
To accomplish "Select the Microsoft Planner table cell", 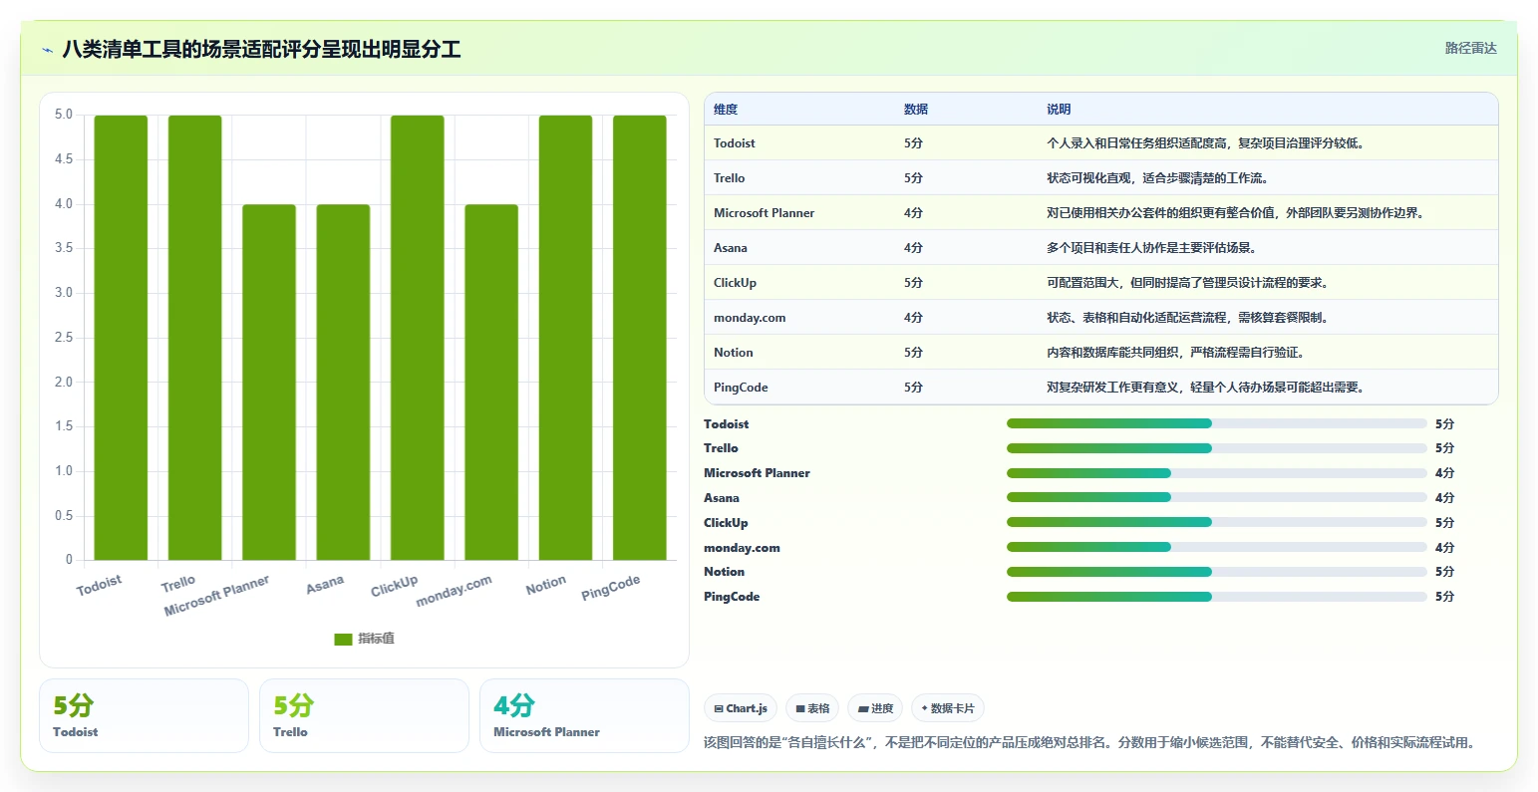I will click(x=765, y=213).
